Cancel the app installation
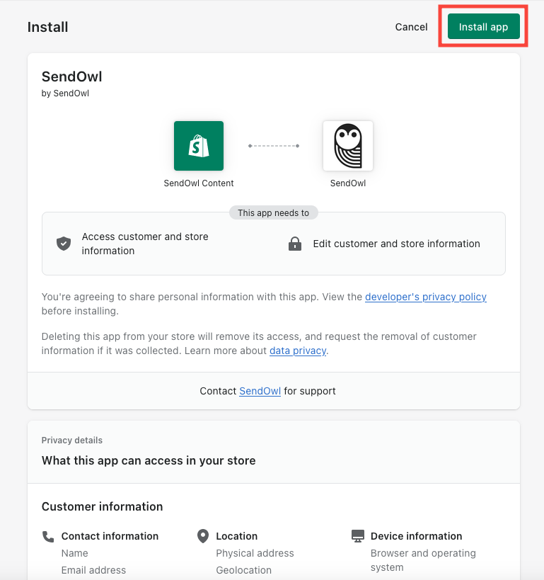The image size is (544, 580). (411, 27)
